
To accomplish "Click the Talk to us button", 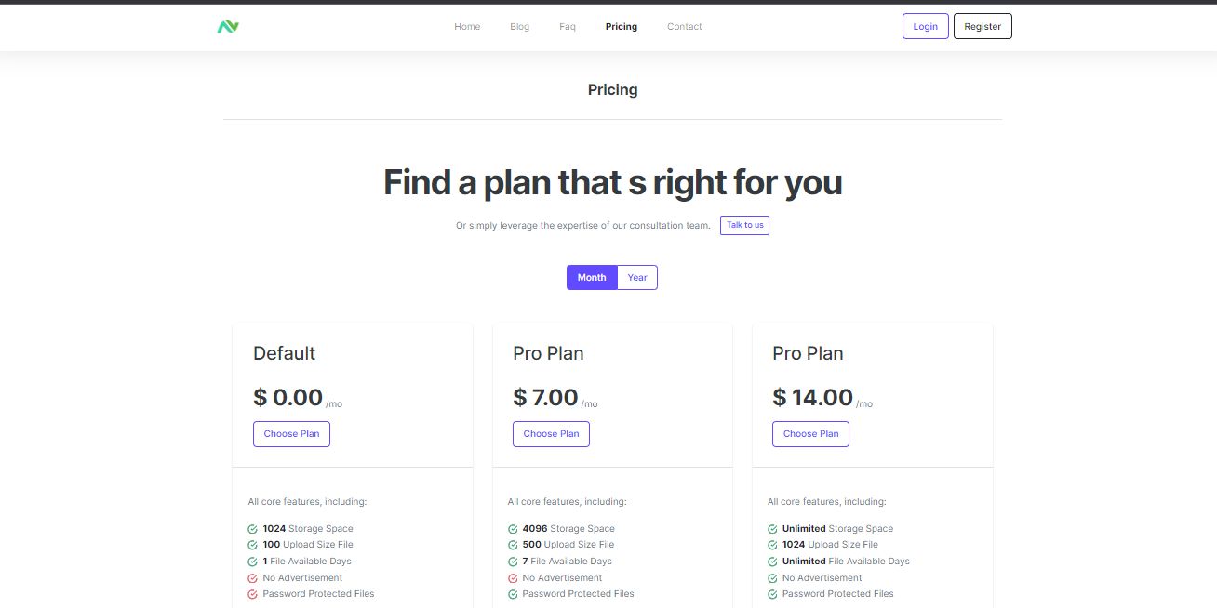I will pos(744,225).
